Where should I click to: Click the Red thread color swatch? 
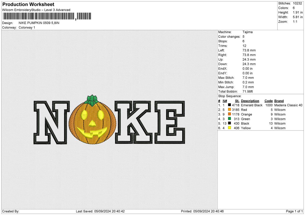click(x=230, y=110)
